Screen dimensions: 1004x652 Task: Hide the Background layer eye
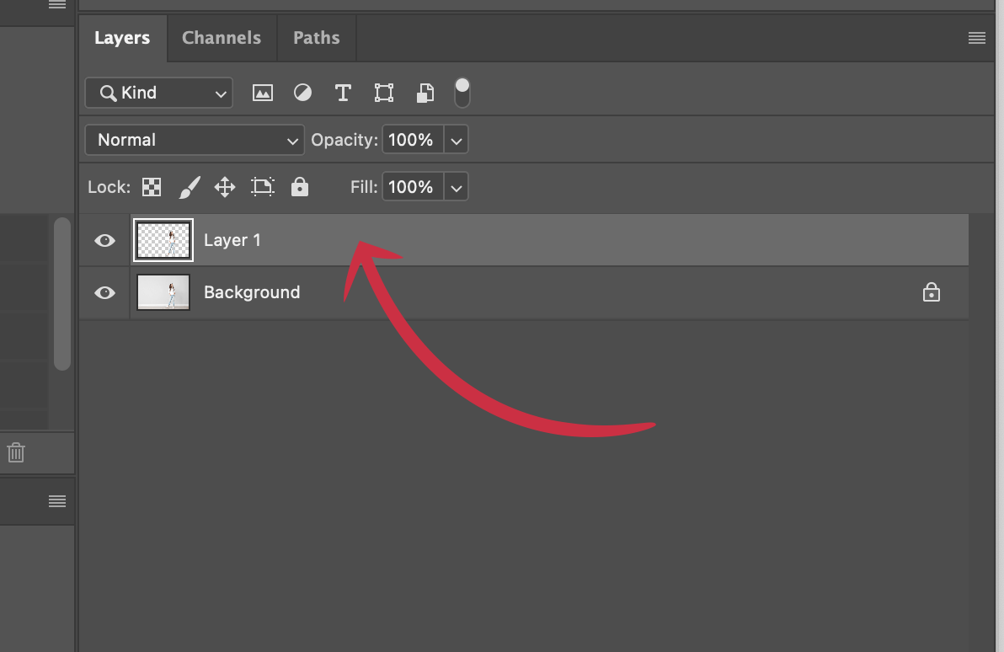(x=104, y=293)
